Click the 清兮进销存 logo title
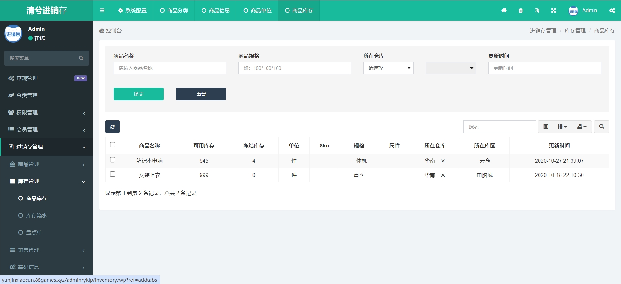Screen dimensions: 621x284 (x=47, y=10)
